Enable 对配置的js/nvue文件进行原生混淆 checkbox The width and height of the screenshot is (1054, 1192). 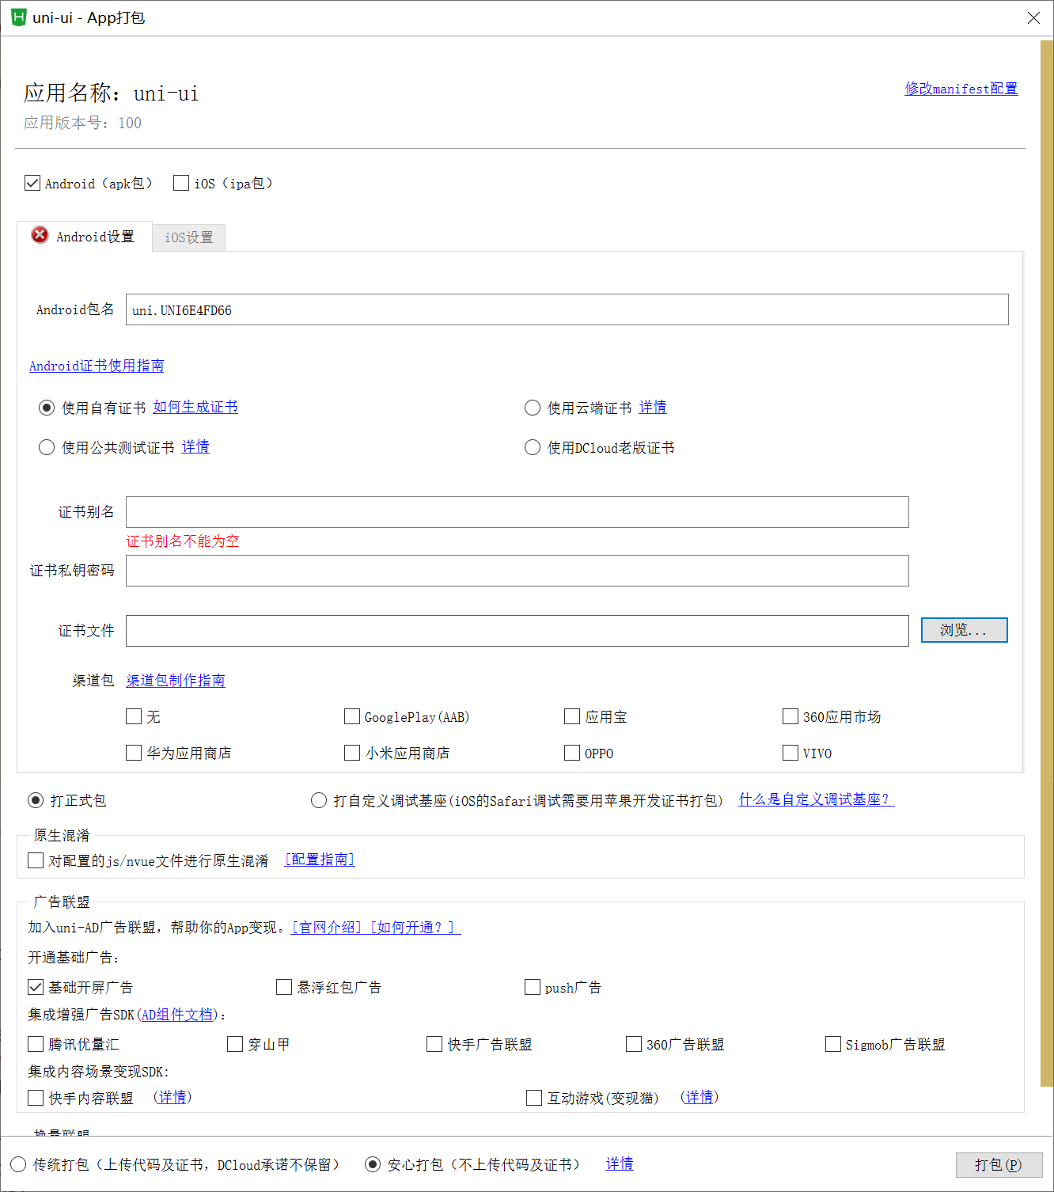[x=36, y=860]
